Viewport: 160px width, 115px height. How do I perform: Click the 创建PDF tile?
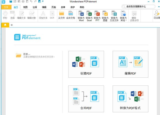point(86,64)
